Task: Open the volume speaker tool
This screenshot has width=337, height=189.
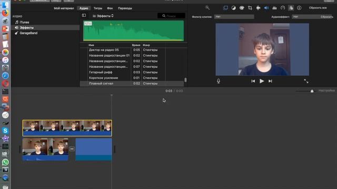Action: (266, 8)
